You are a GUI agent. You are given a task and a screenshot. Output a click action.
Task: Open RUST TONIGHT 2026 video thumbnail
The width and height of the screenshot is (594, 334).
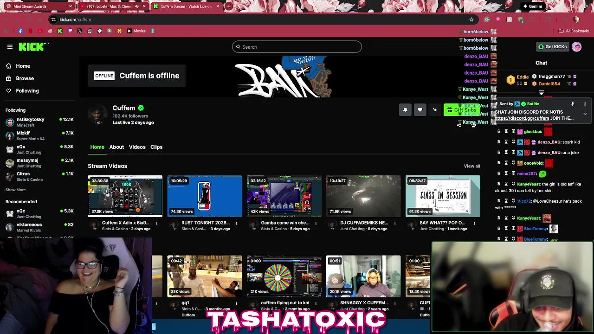pos(205,196)
